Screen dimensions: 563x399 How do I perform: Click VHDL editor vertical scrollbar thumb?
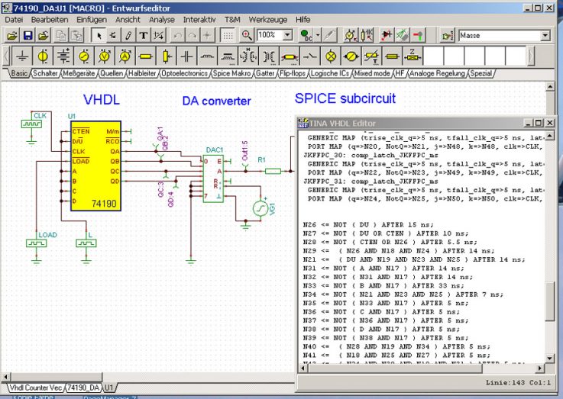[x=549, y=301]
